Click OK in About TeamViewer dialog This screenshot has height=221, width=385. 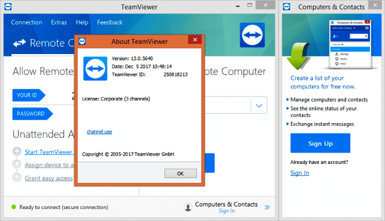coord(180,174)
